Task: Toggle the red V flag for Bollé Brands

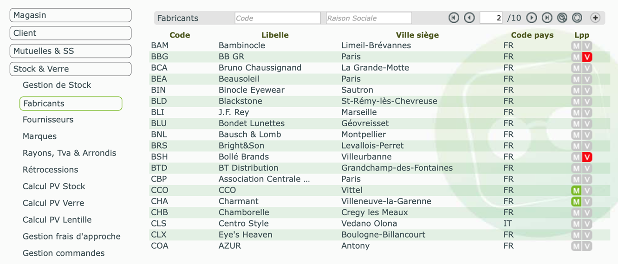Action: tap(587, 157)
